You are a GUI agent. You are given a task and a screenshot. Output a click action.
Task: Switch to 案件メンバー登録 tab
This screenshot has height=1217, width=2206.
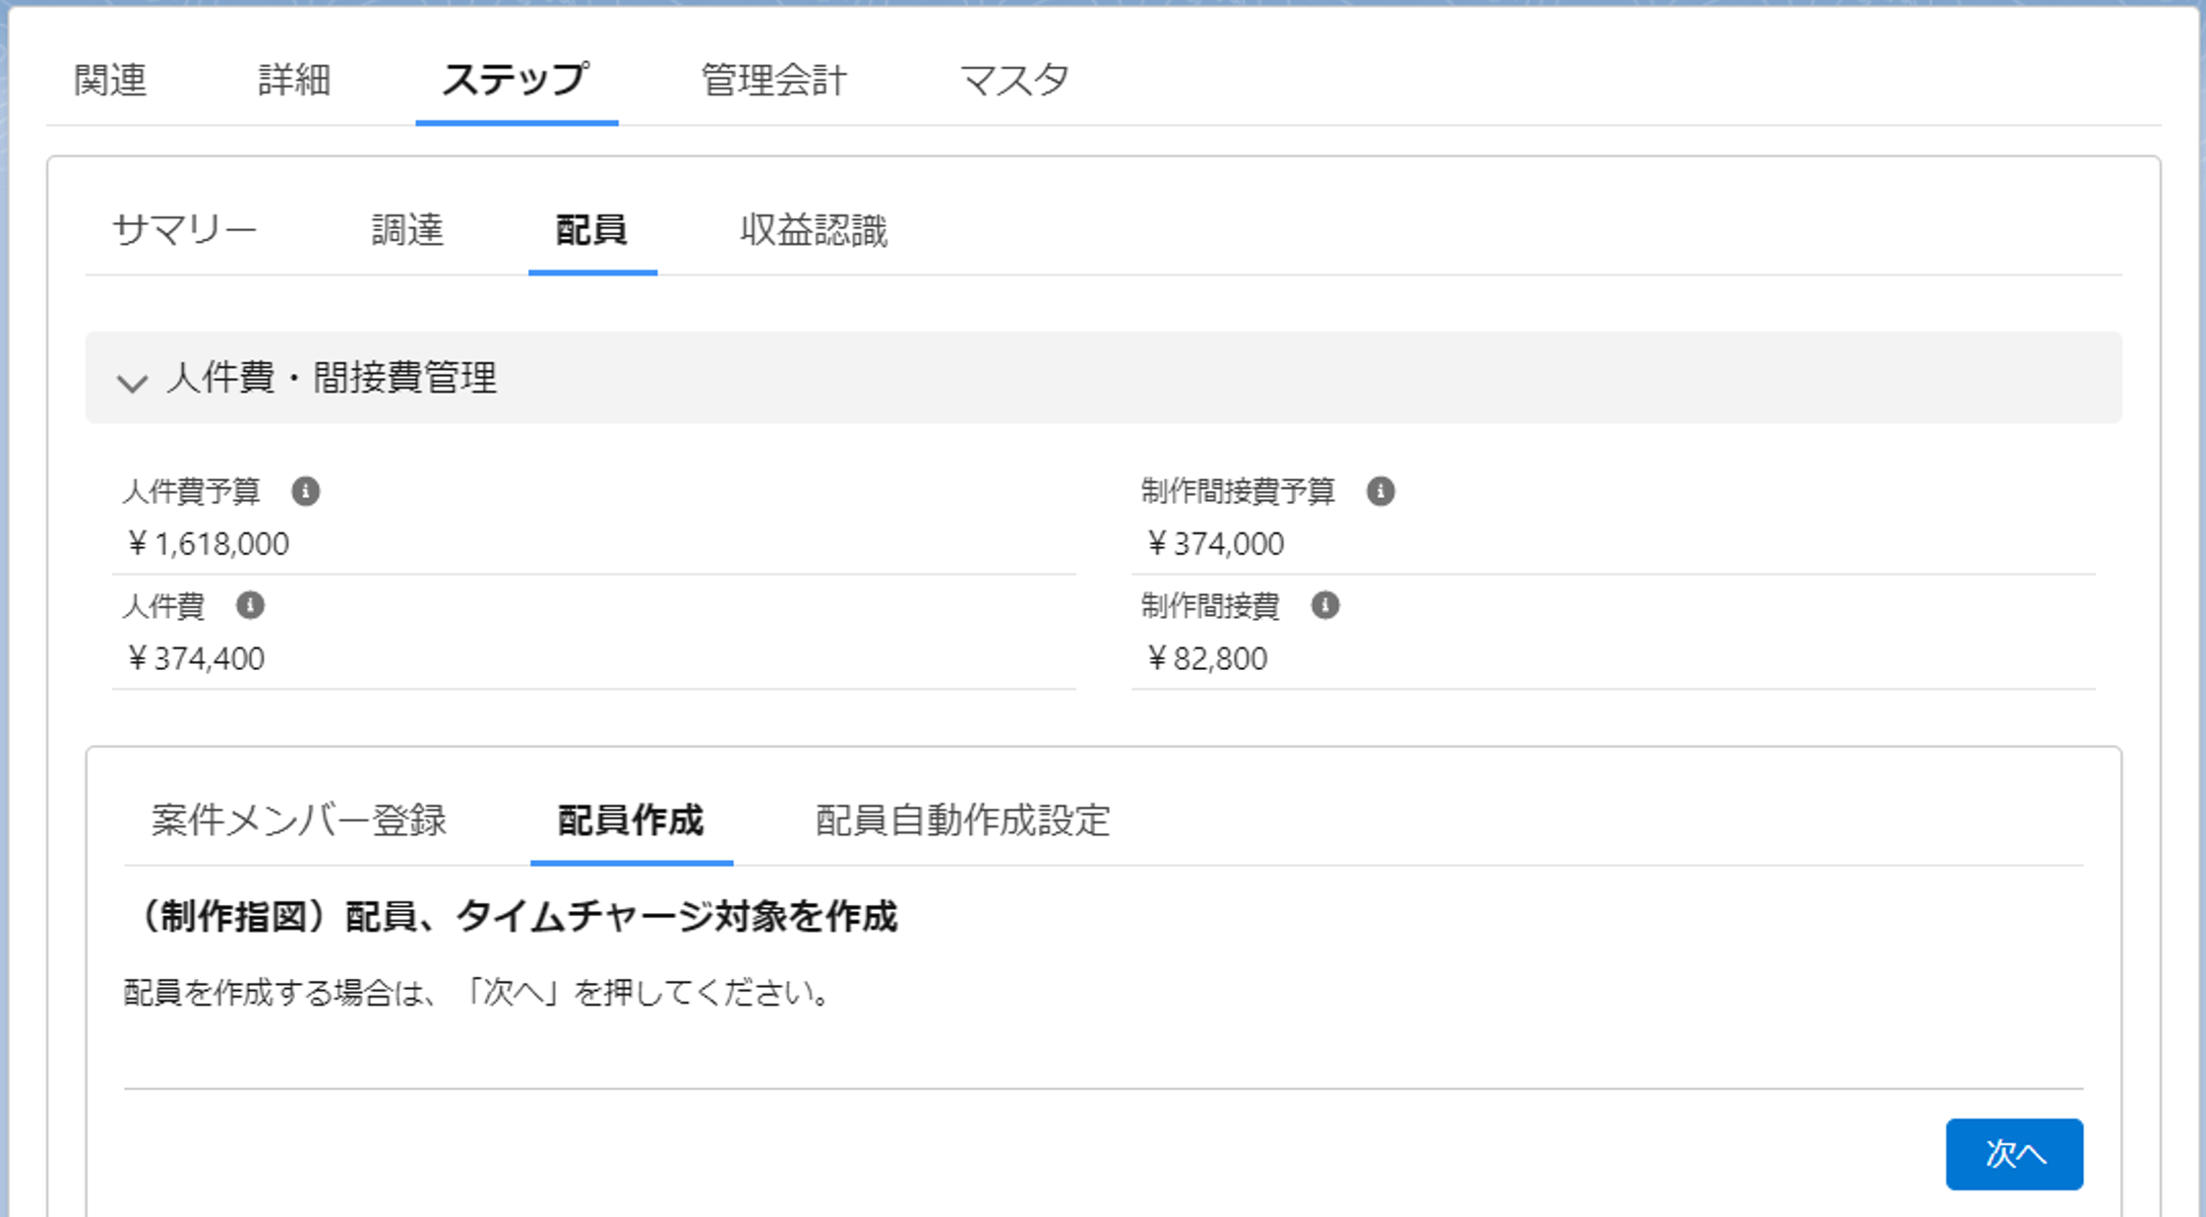299,821
